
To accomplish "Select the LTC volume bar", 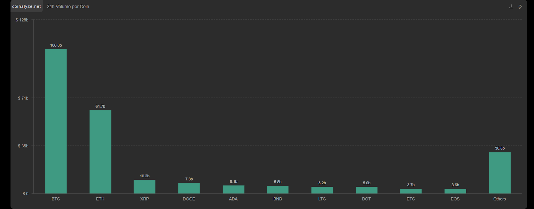I will pos(322,190).
